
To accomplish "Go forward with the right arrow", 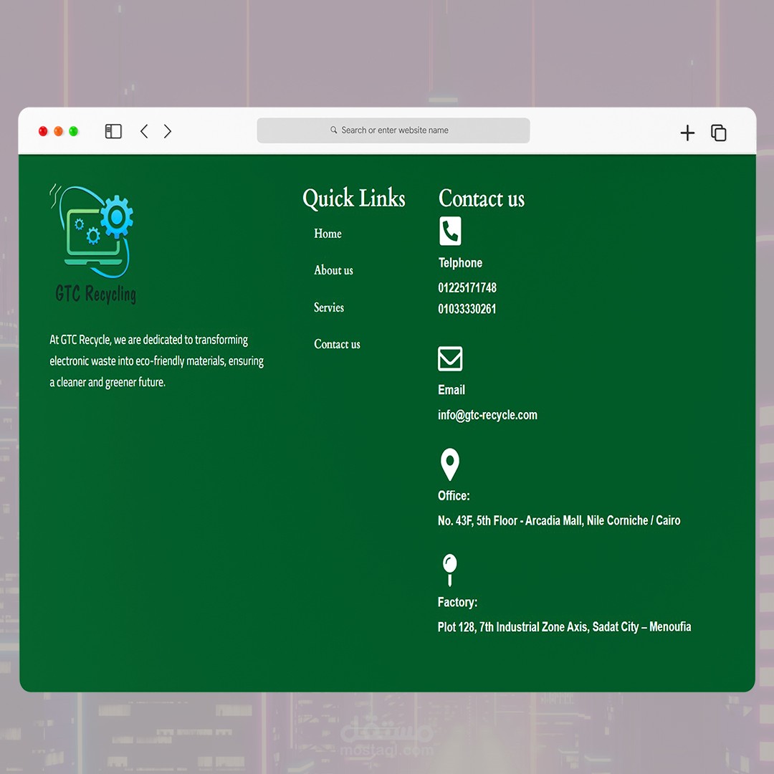I will (167, 131).
